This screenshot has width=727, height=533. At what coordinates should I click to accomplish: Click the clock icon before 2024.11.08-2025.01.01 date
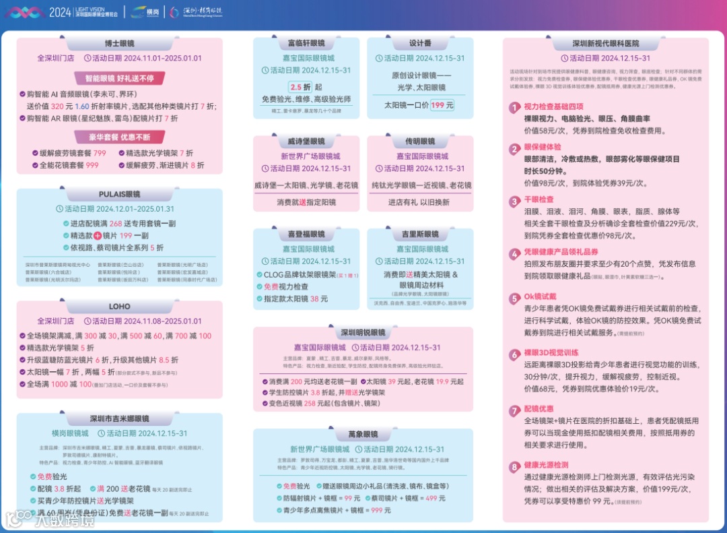pyautogui.click(x=87, y=321)
